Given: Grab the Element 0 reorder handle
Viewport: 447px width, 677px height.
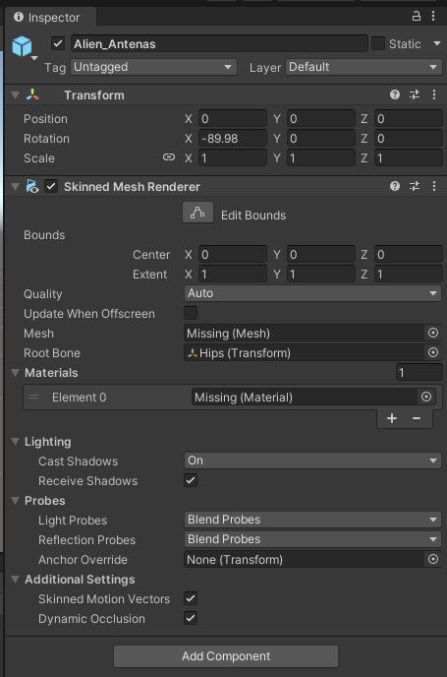Looking at the screenshot, I should tap(33, 398).
